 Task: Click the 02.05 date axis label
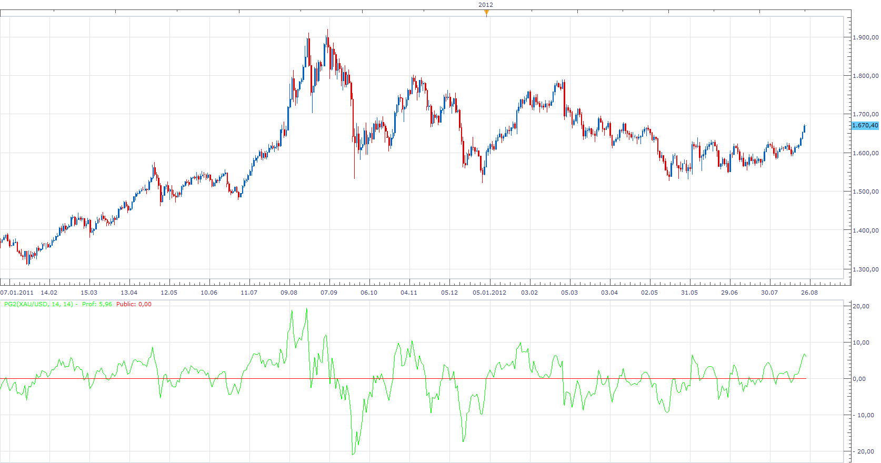(649, 293)
